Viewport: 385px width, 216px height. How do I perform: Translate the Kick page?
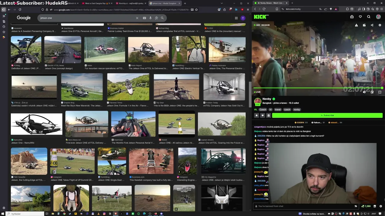click(321, 9)
